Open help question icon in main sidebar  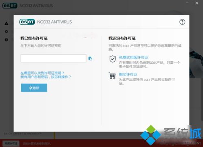coord(7,40)
